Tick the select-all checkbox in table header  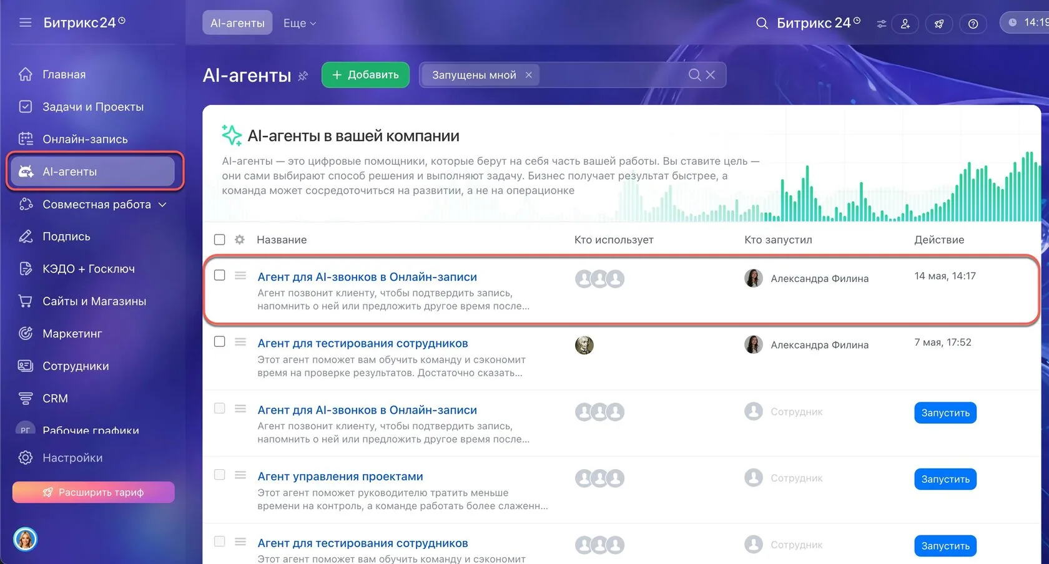click(x=219, y=240)
